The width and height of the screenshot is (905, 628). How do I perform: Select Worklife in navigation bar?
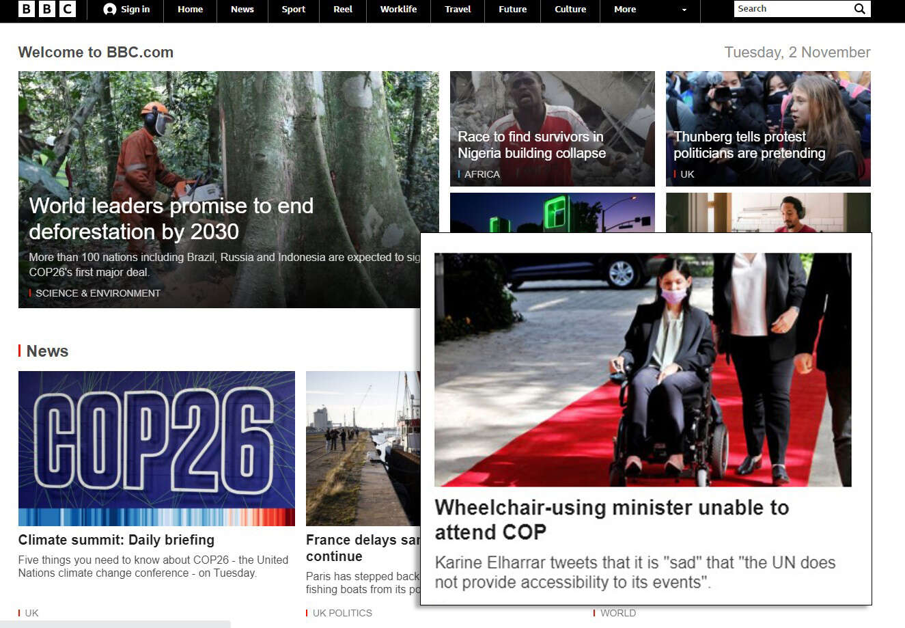click(x=398, y=10)
